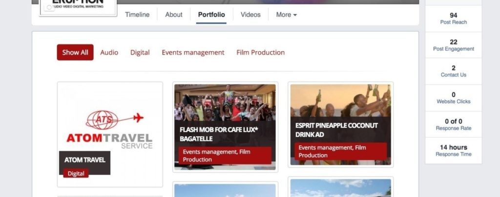Go to the Videos tab

click(x=250, y=15)
